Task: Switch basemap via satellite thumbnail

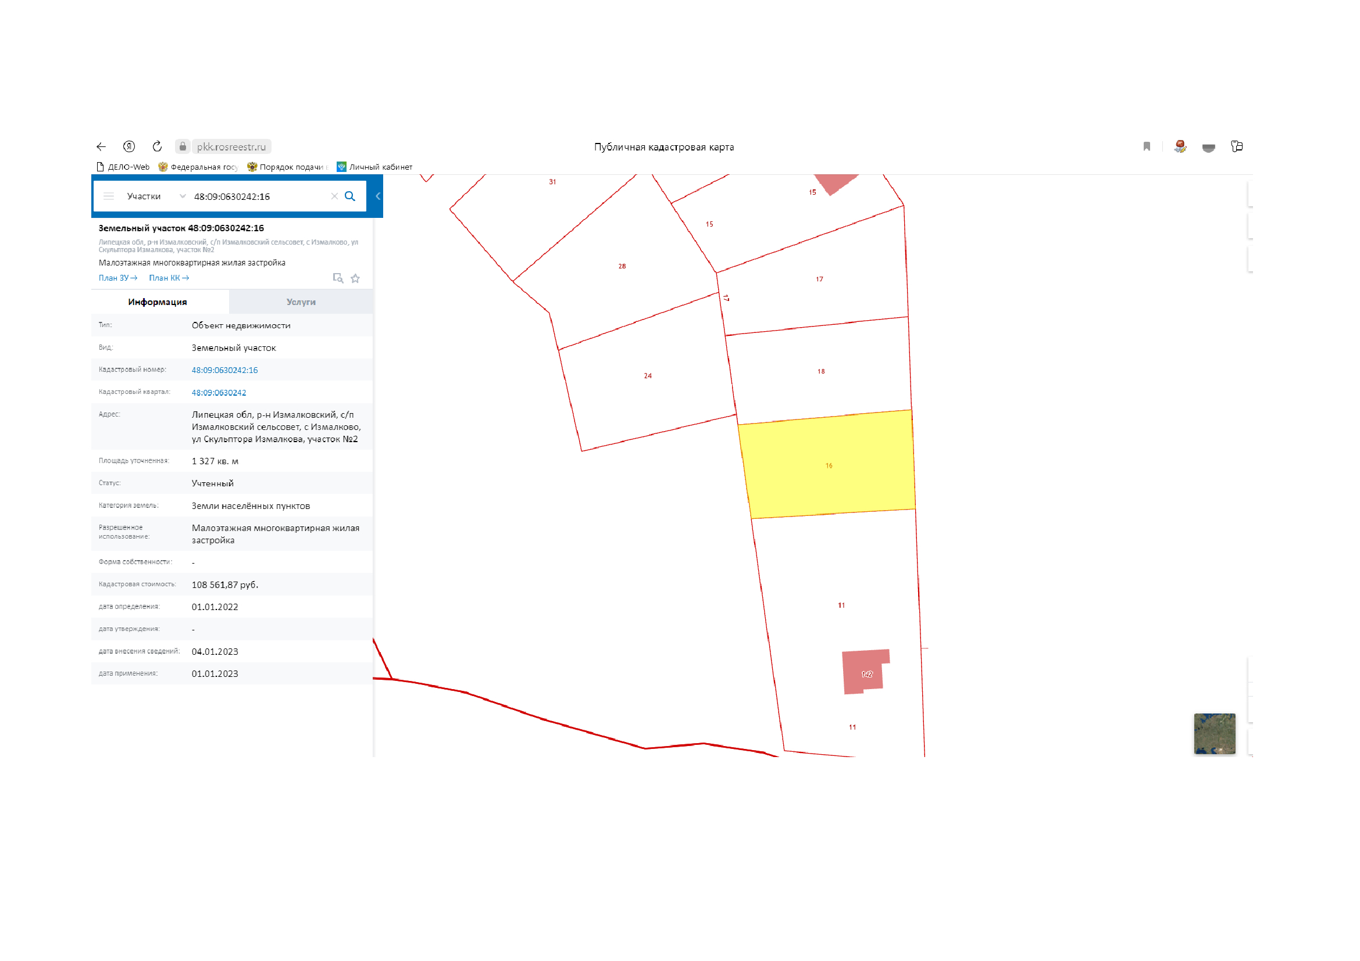Action: point(1215,734)
